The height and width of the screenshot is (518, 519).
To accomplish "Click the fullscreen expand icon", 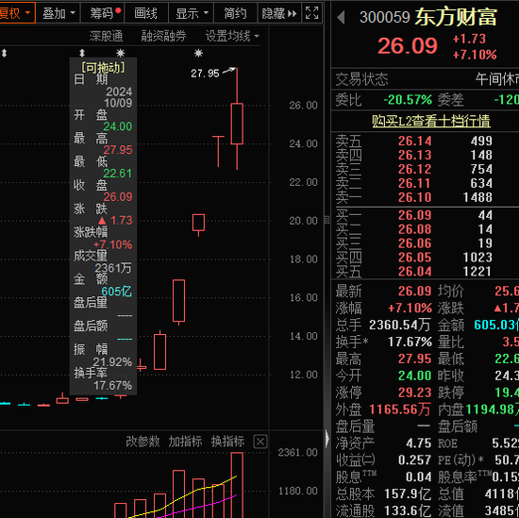I will (311, 13).
